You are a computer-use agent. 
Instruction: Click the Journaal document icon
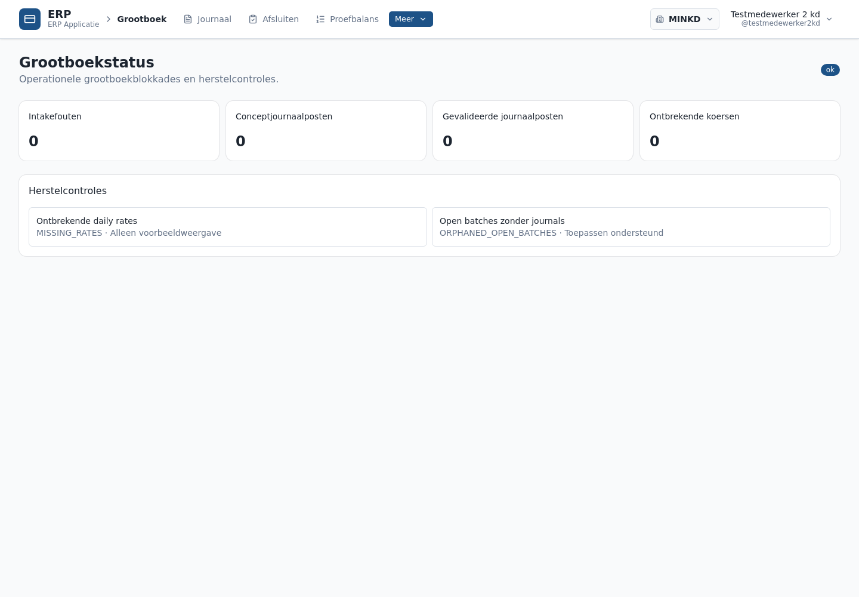(188, 19)
